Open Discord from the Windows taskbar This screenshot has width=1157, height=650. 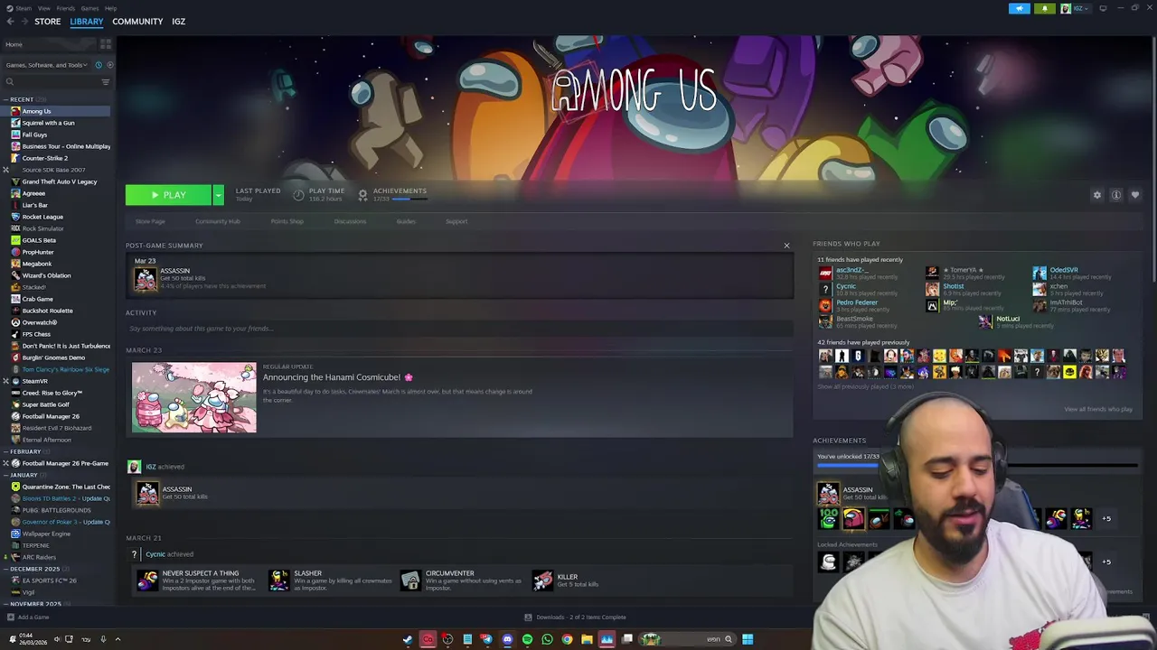[x=507, y=639]
